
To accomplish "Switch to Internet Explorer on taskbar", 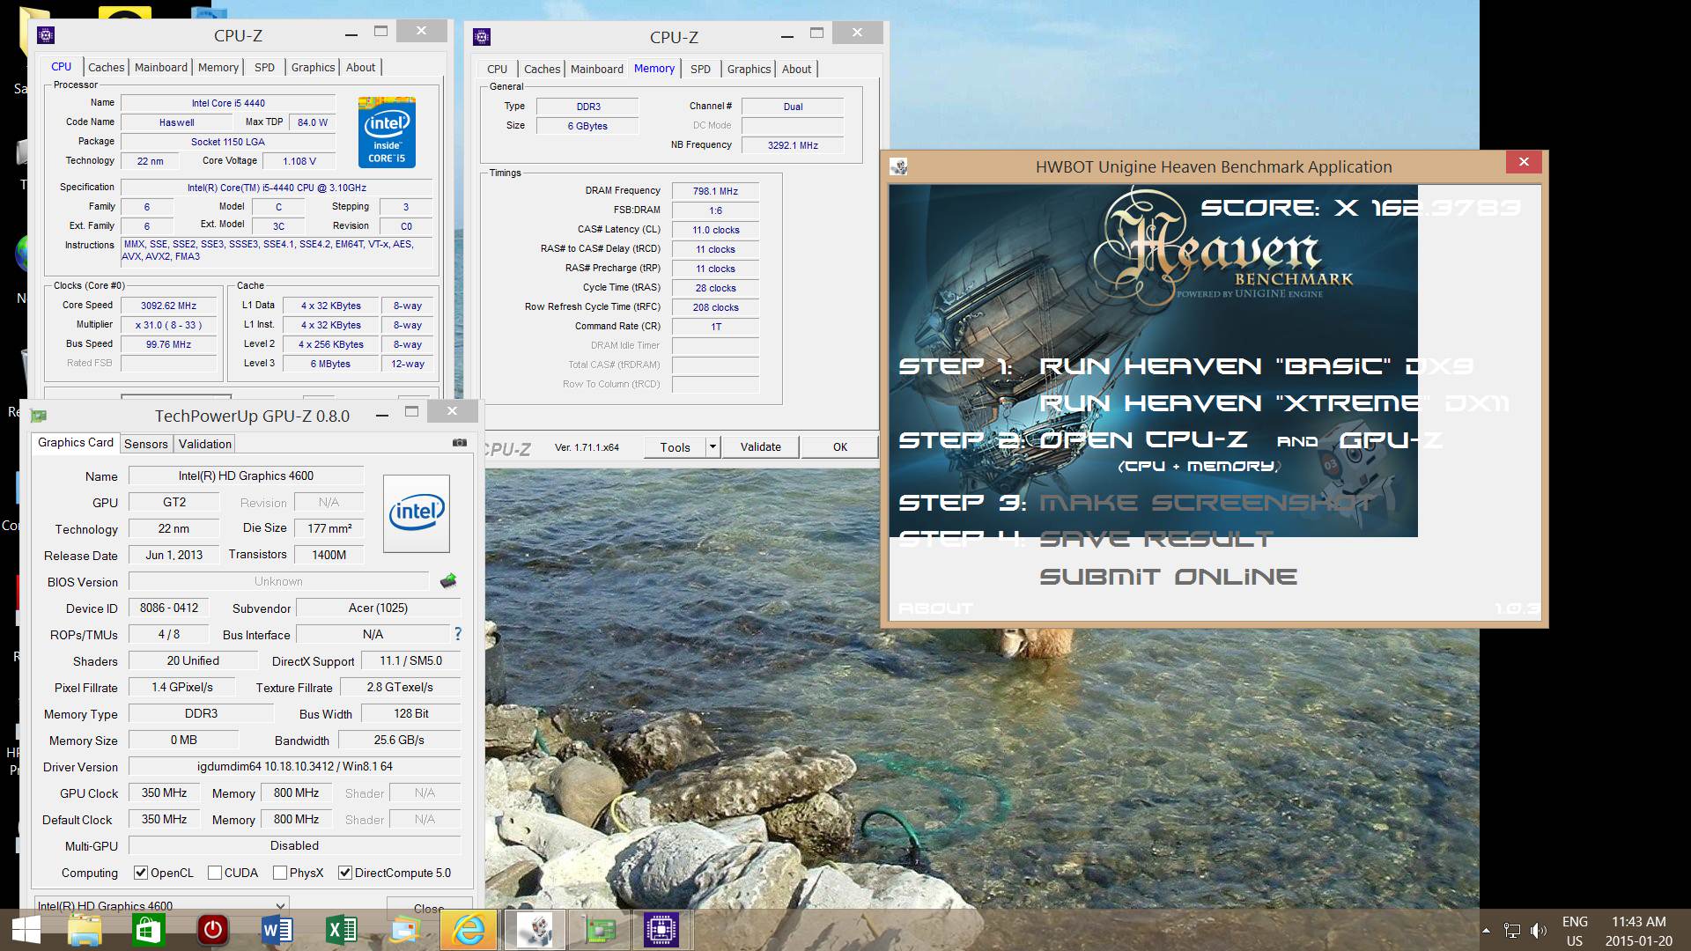I will (469, 930).
